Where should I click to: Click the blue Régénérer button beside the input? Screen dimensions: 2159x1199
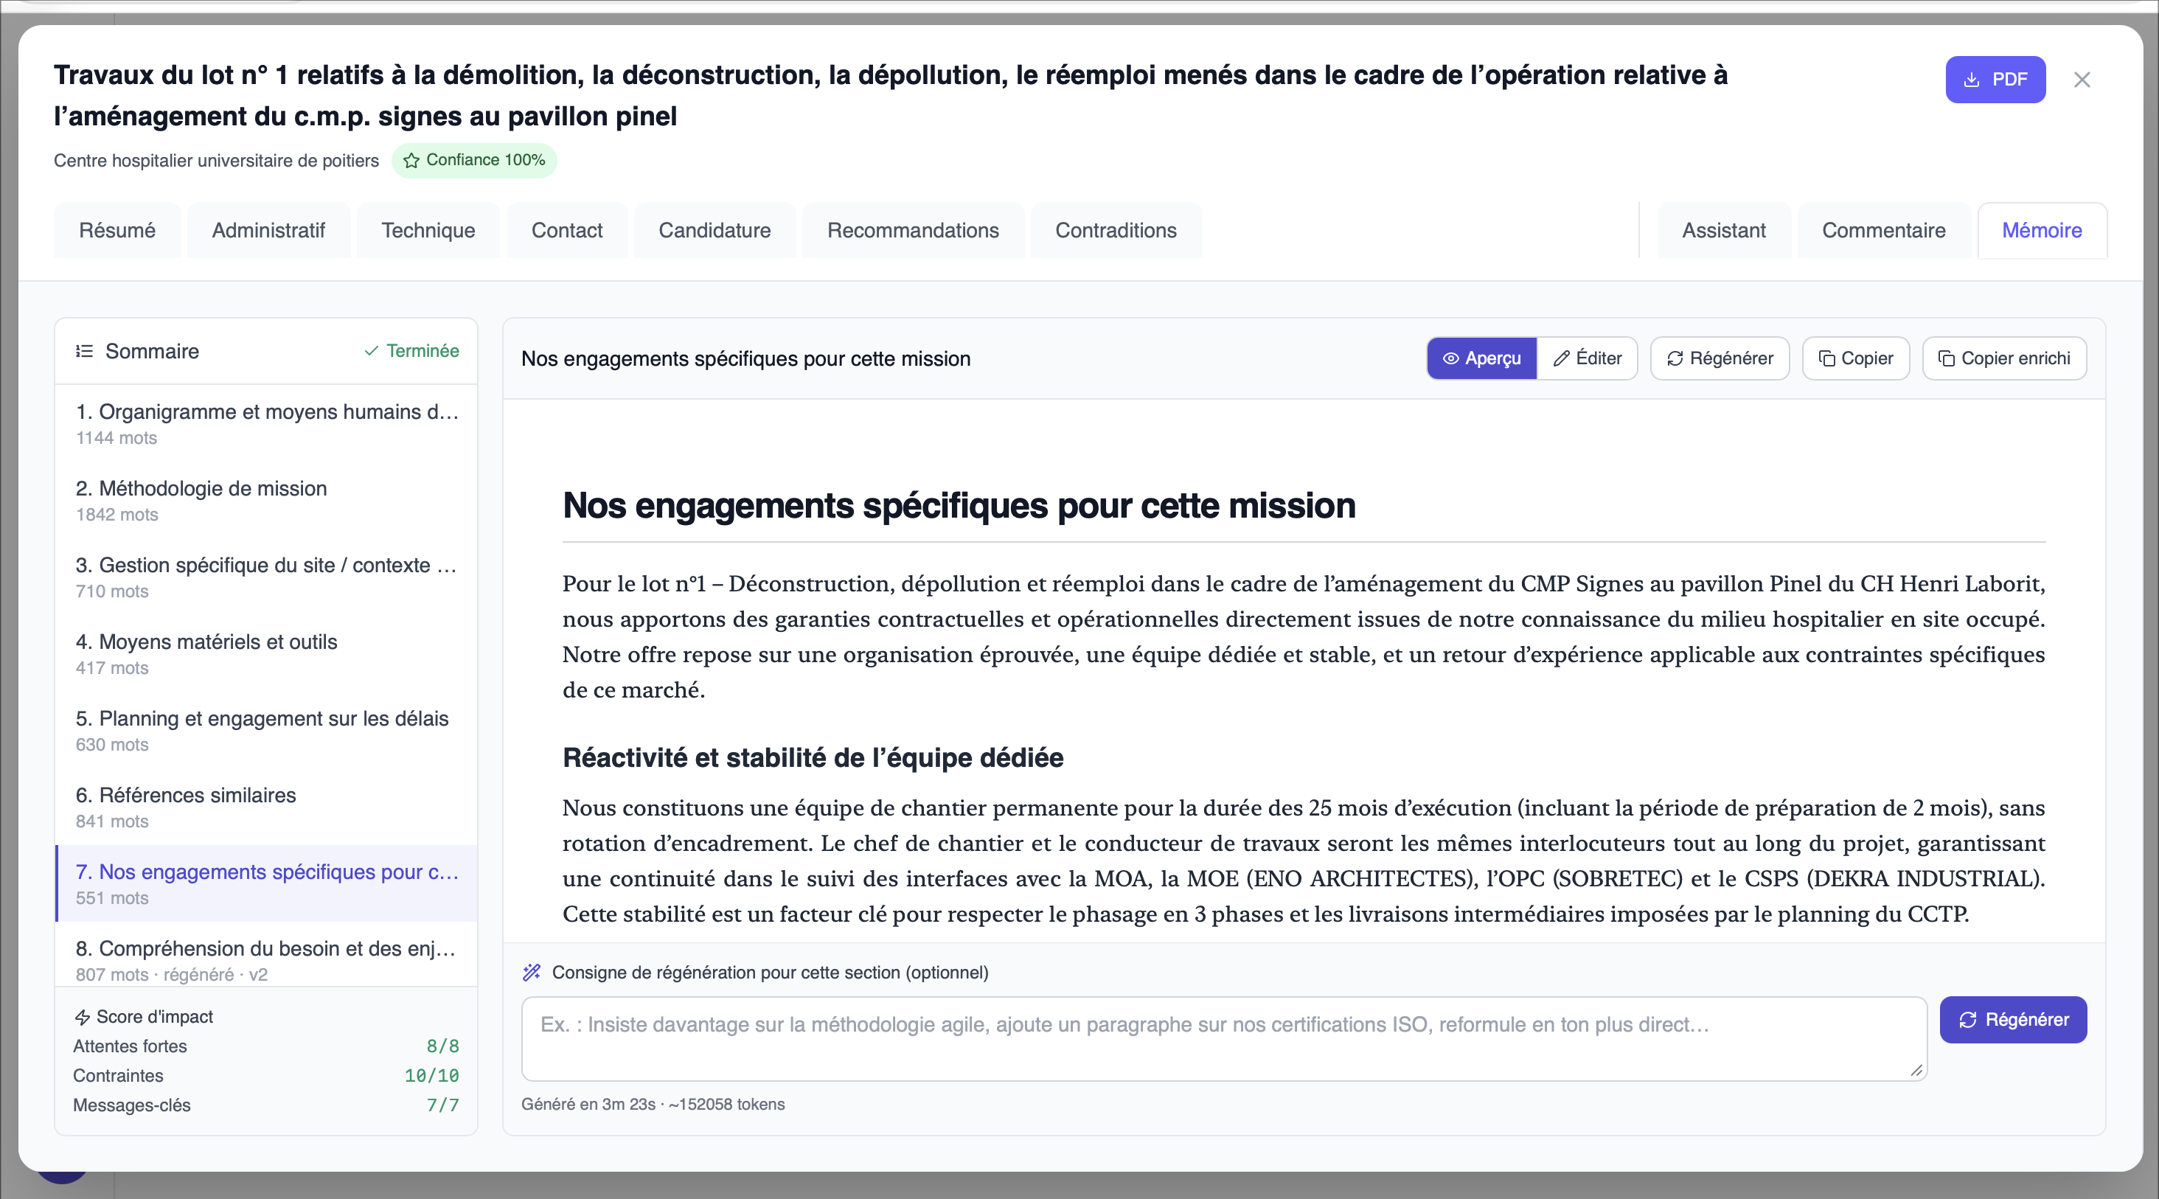click(x=2013, y=1020)
